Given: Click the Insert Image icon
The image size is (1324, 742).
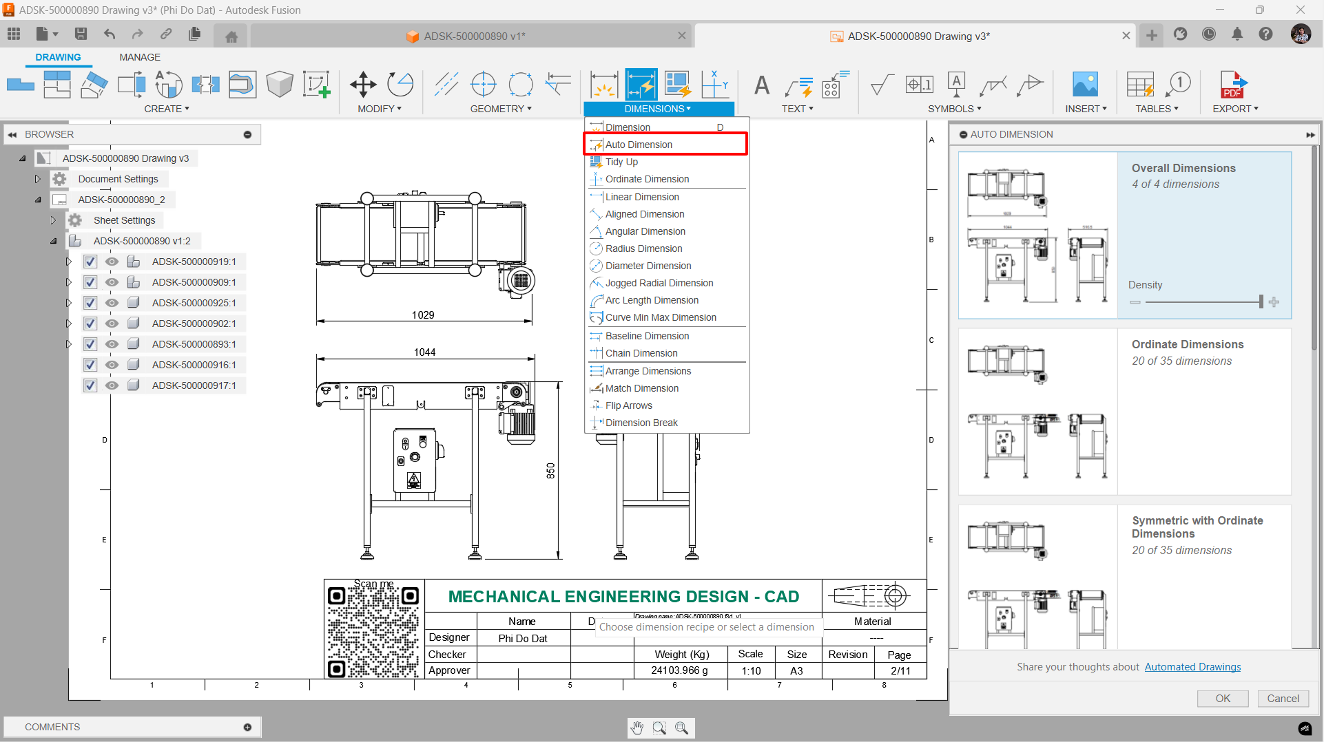Looking at the screenshot, I should (x=1085, y=85).
